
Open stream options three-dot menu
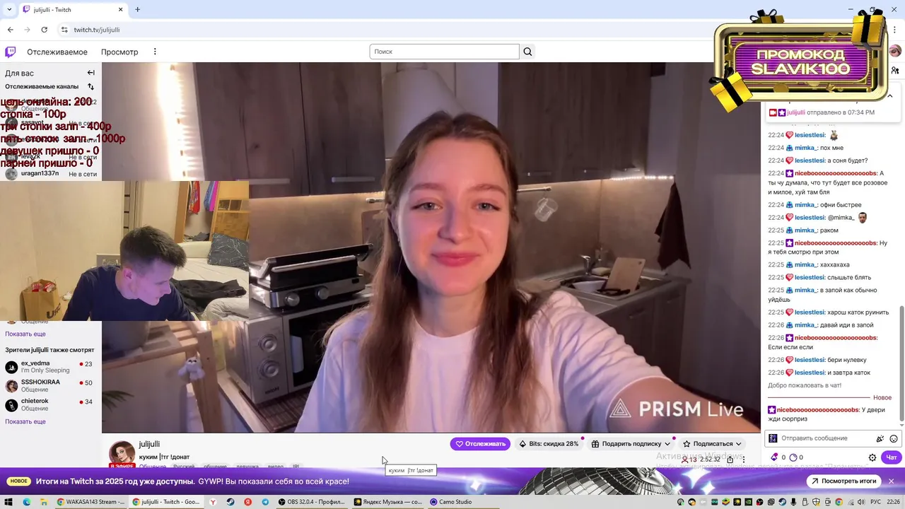click(x=743, y=460)
